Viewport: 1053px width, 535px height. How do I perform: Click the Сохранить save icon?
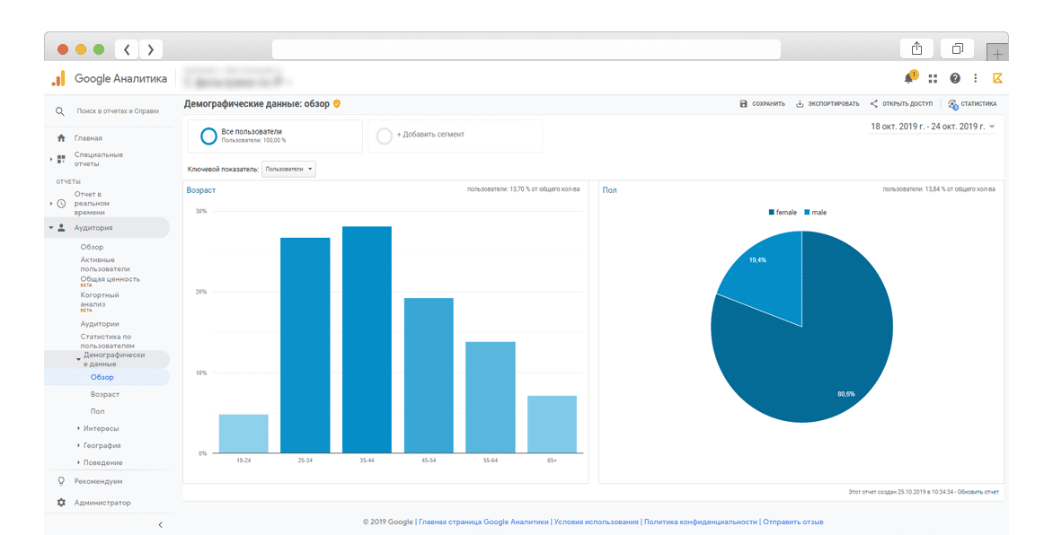[x=743, y=104]
